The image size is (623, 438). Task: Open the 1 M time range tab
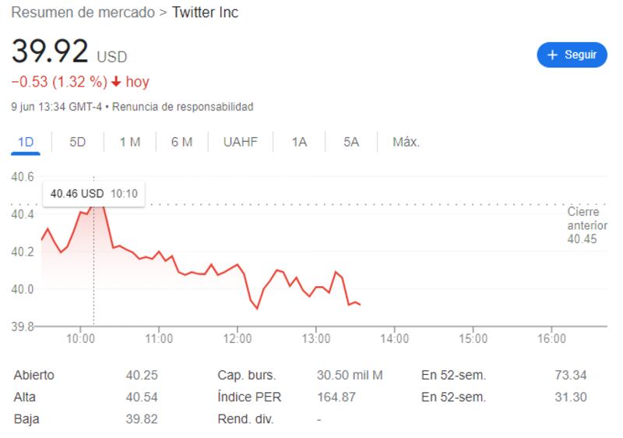tap(129, 142)
